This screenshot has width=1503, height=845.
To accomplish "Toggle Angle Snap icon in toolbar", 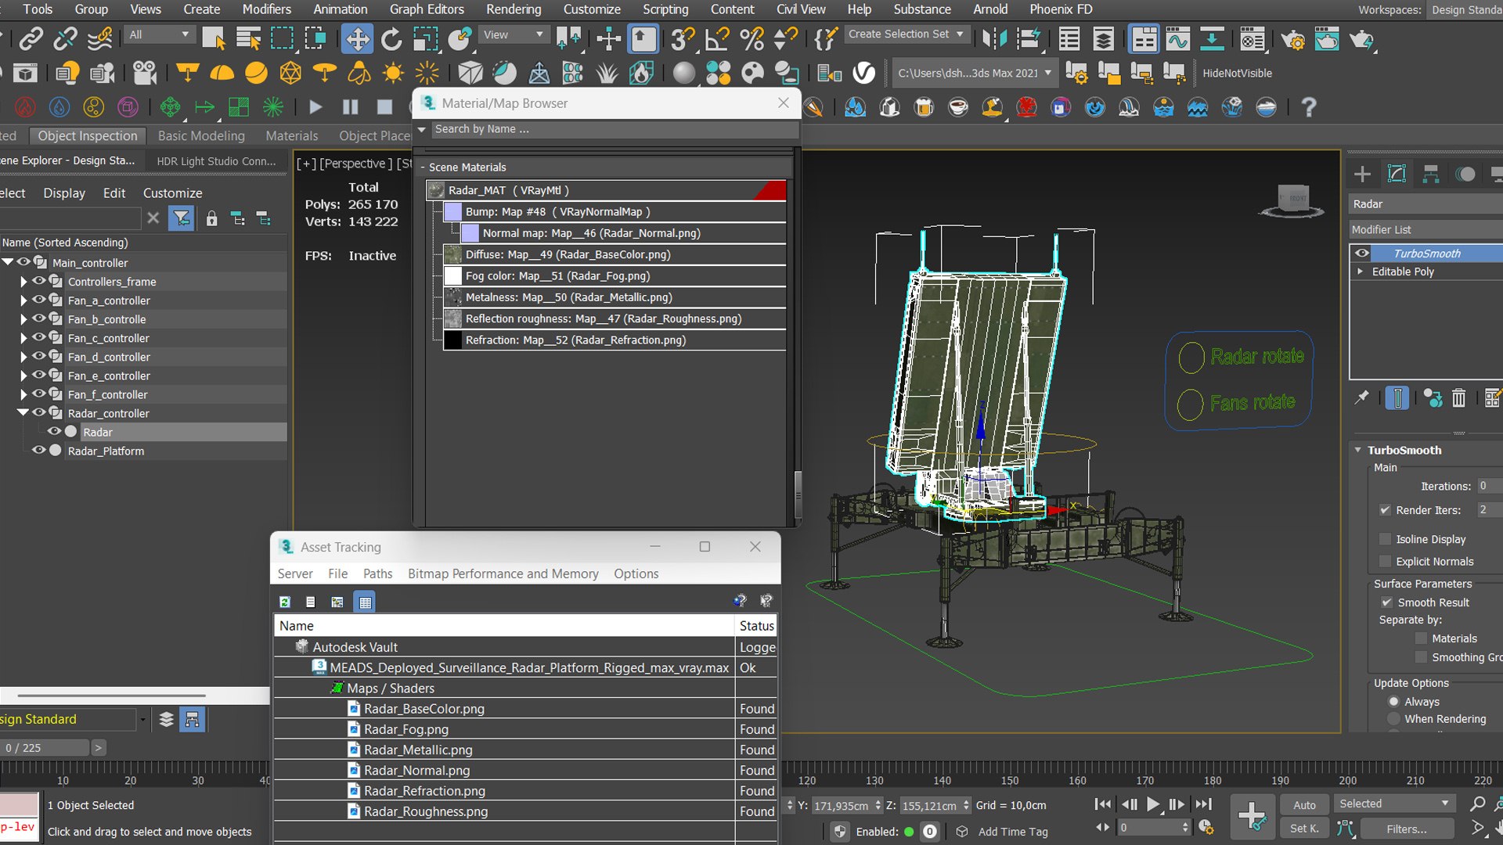I will click(x=716, y=38).
